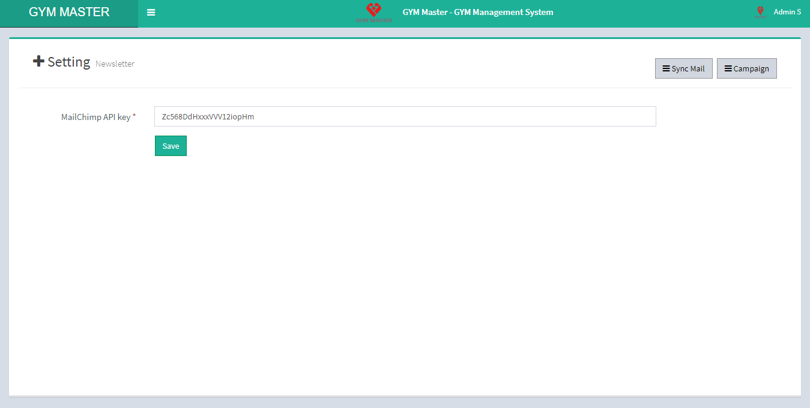Image resolution: width=810 pixels, height=408 pixels.
Task: Open the admin profile avatar icon
Action: click(x=760, y=12)
